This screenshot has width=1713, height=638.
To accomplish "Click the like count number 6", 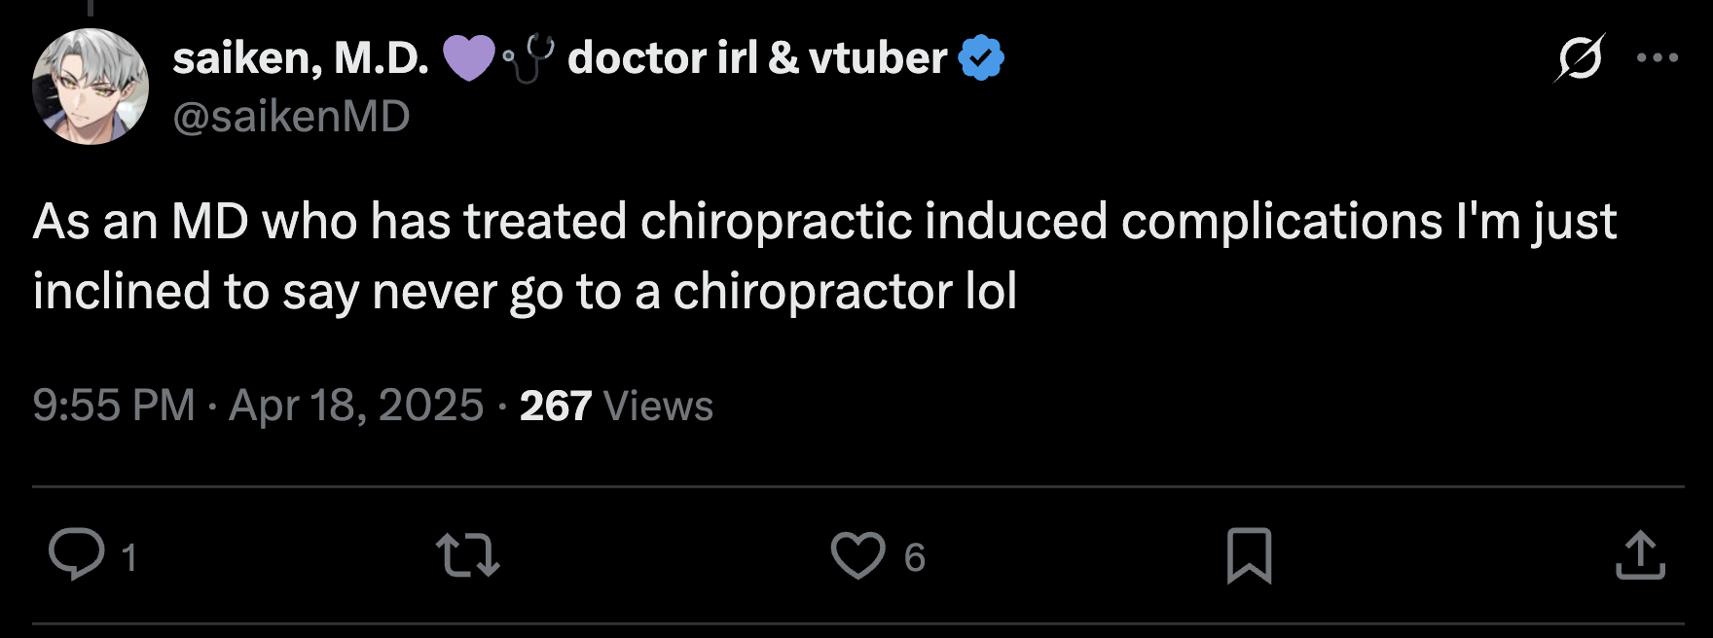I will pos(914,557).
